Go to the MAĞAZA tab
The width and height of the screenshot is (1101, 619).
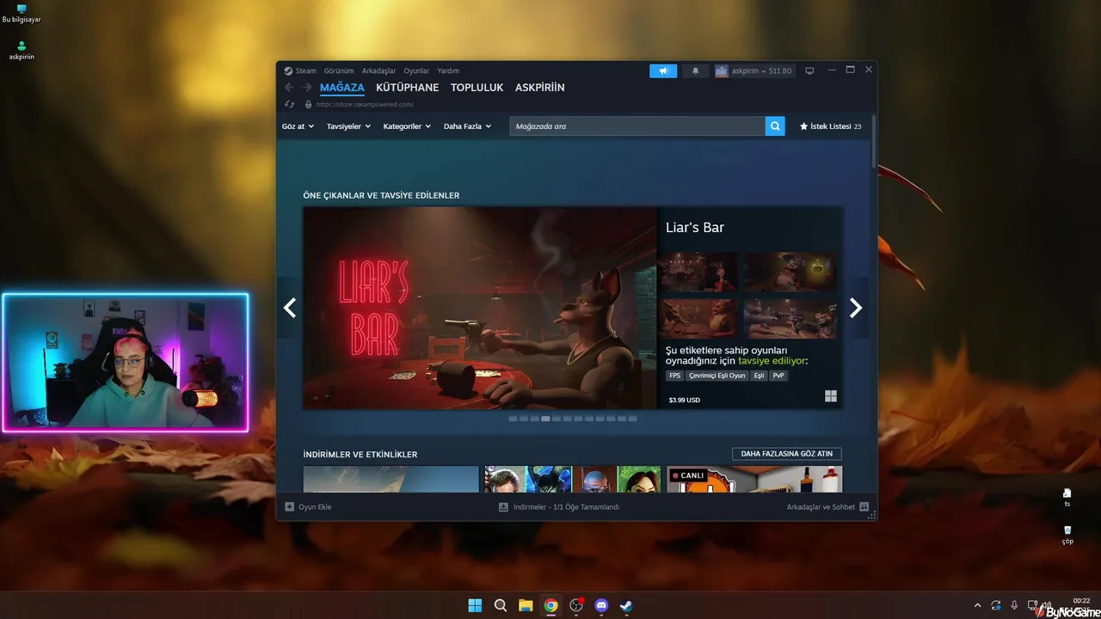[x=342, y=88]
